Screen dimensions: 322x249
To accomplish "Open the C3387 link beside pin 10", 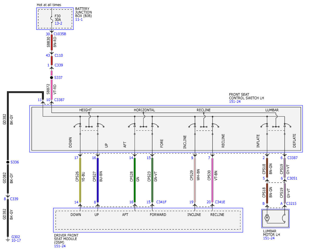I will pyautogui.click(x=59, y=100).
